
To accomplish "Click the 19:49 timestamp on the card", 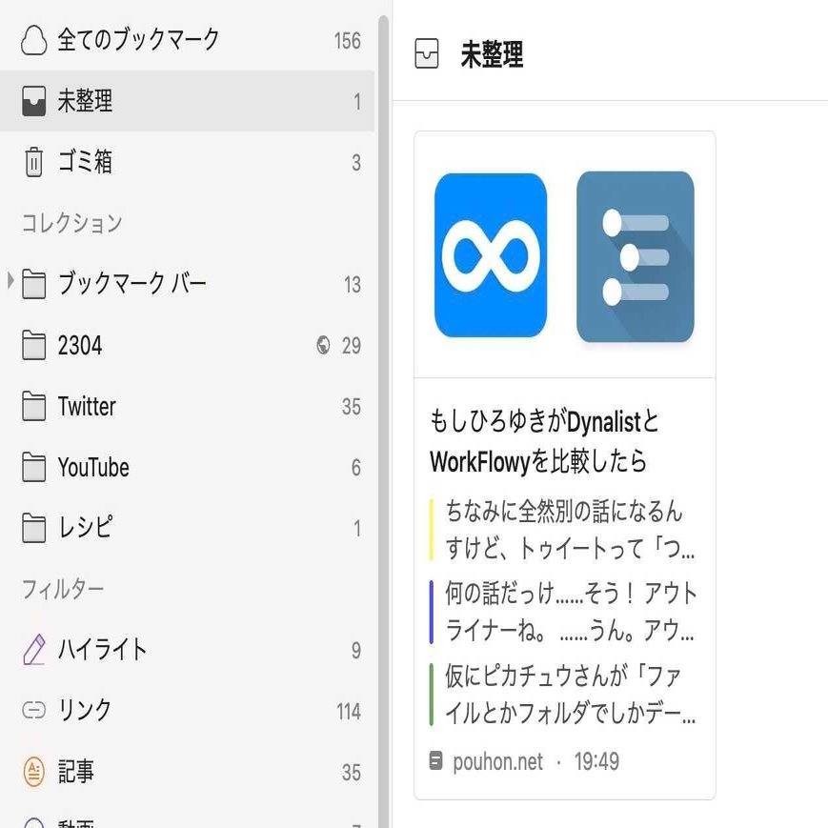I will coord(596,761).
